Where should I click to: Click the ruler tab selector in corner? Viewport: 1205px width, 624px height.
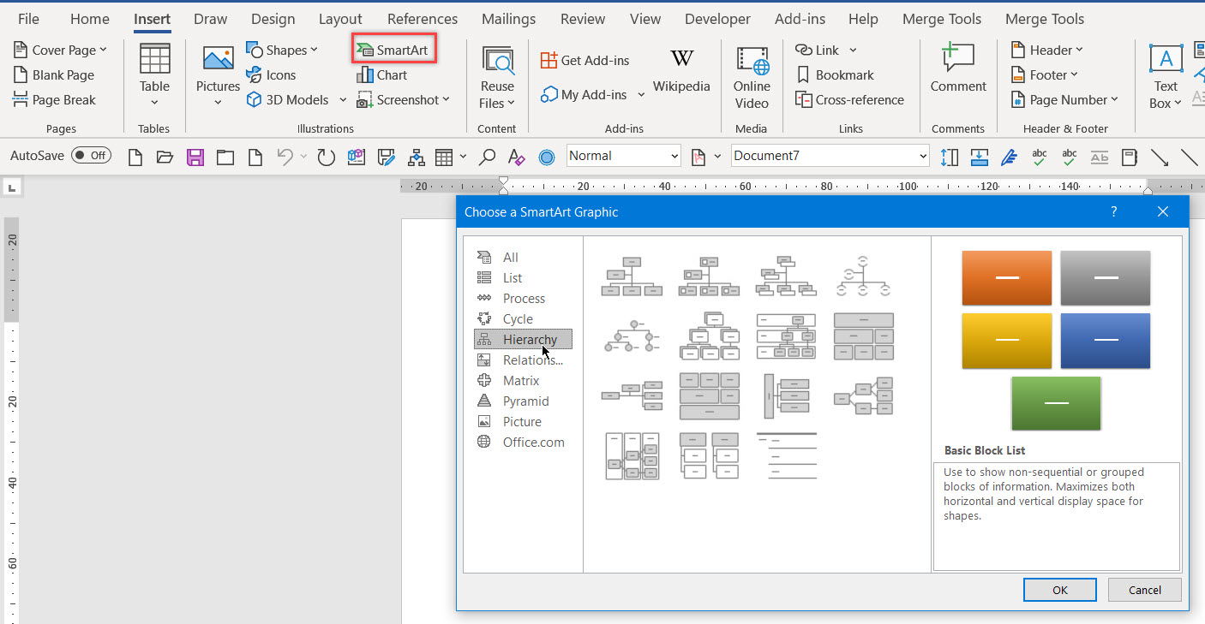(13, 187)
